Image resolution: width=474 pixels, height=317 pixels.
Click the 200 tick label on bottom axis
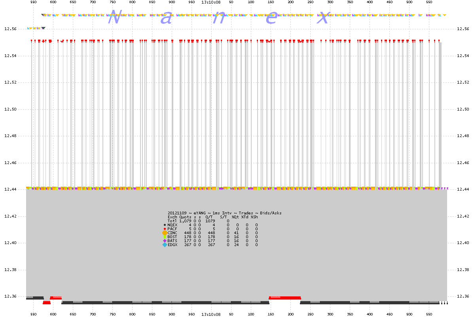(x=290, y=314)
